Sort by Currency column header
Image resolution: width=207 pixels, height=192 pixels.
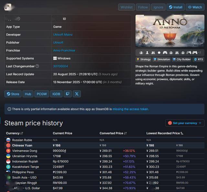tap(15, 133)
